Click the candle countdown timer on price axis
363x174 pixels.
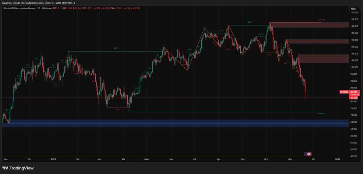[x=355, y=95]
